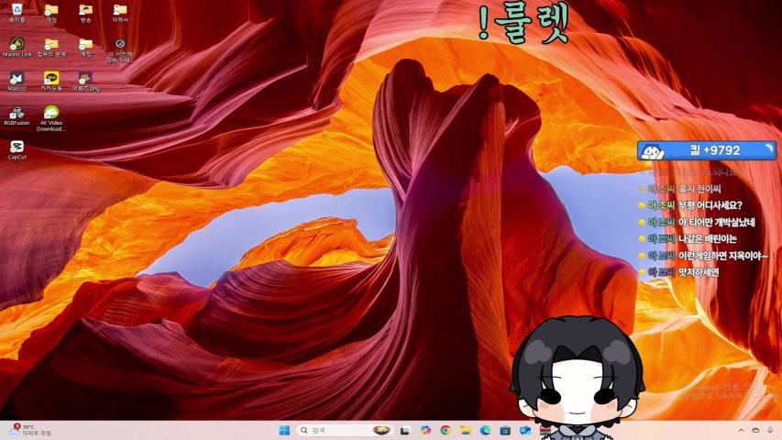Launch the Maono Link desktop shortcut
782x440 pixels.
tap(17, 47)
